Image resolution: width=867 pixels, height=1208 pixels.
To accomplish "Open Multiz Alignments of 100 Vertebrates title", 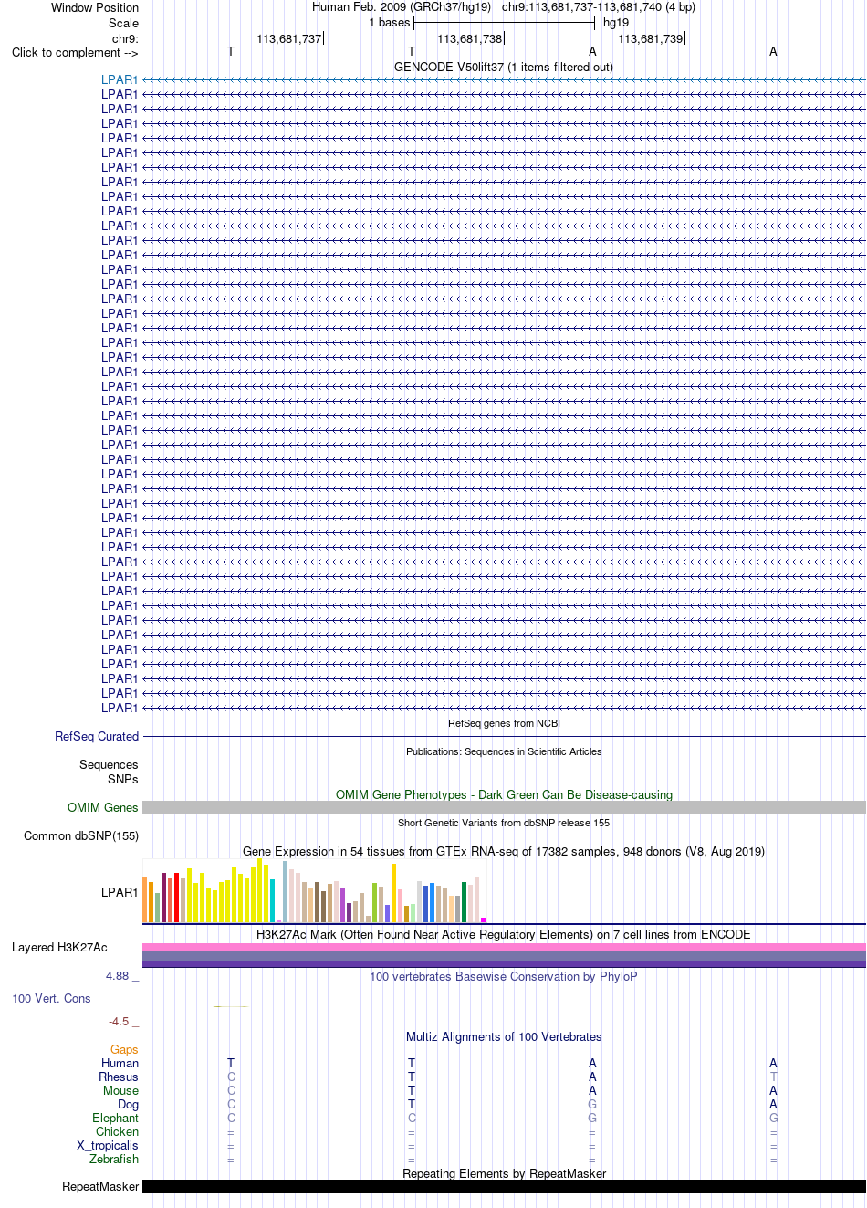I will (x=504, y=1036).
